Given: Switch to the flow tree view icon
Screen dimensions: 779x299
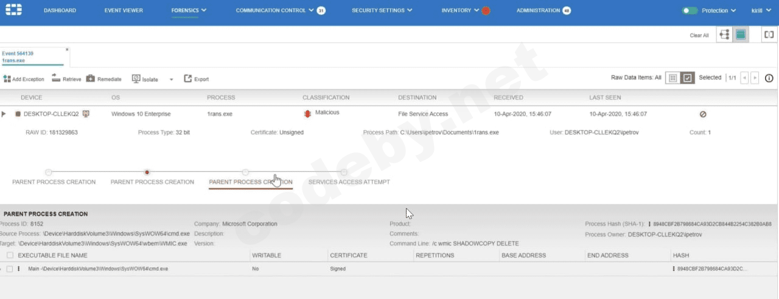Looking at the screenshot, I should pyautogui.click(x=724, y=35).
